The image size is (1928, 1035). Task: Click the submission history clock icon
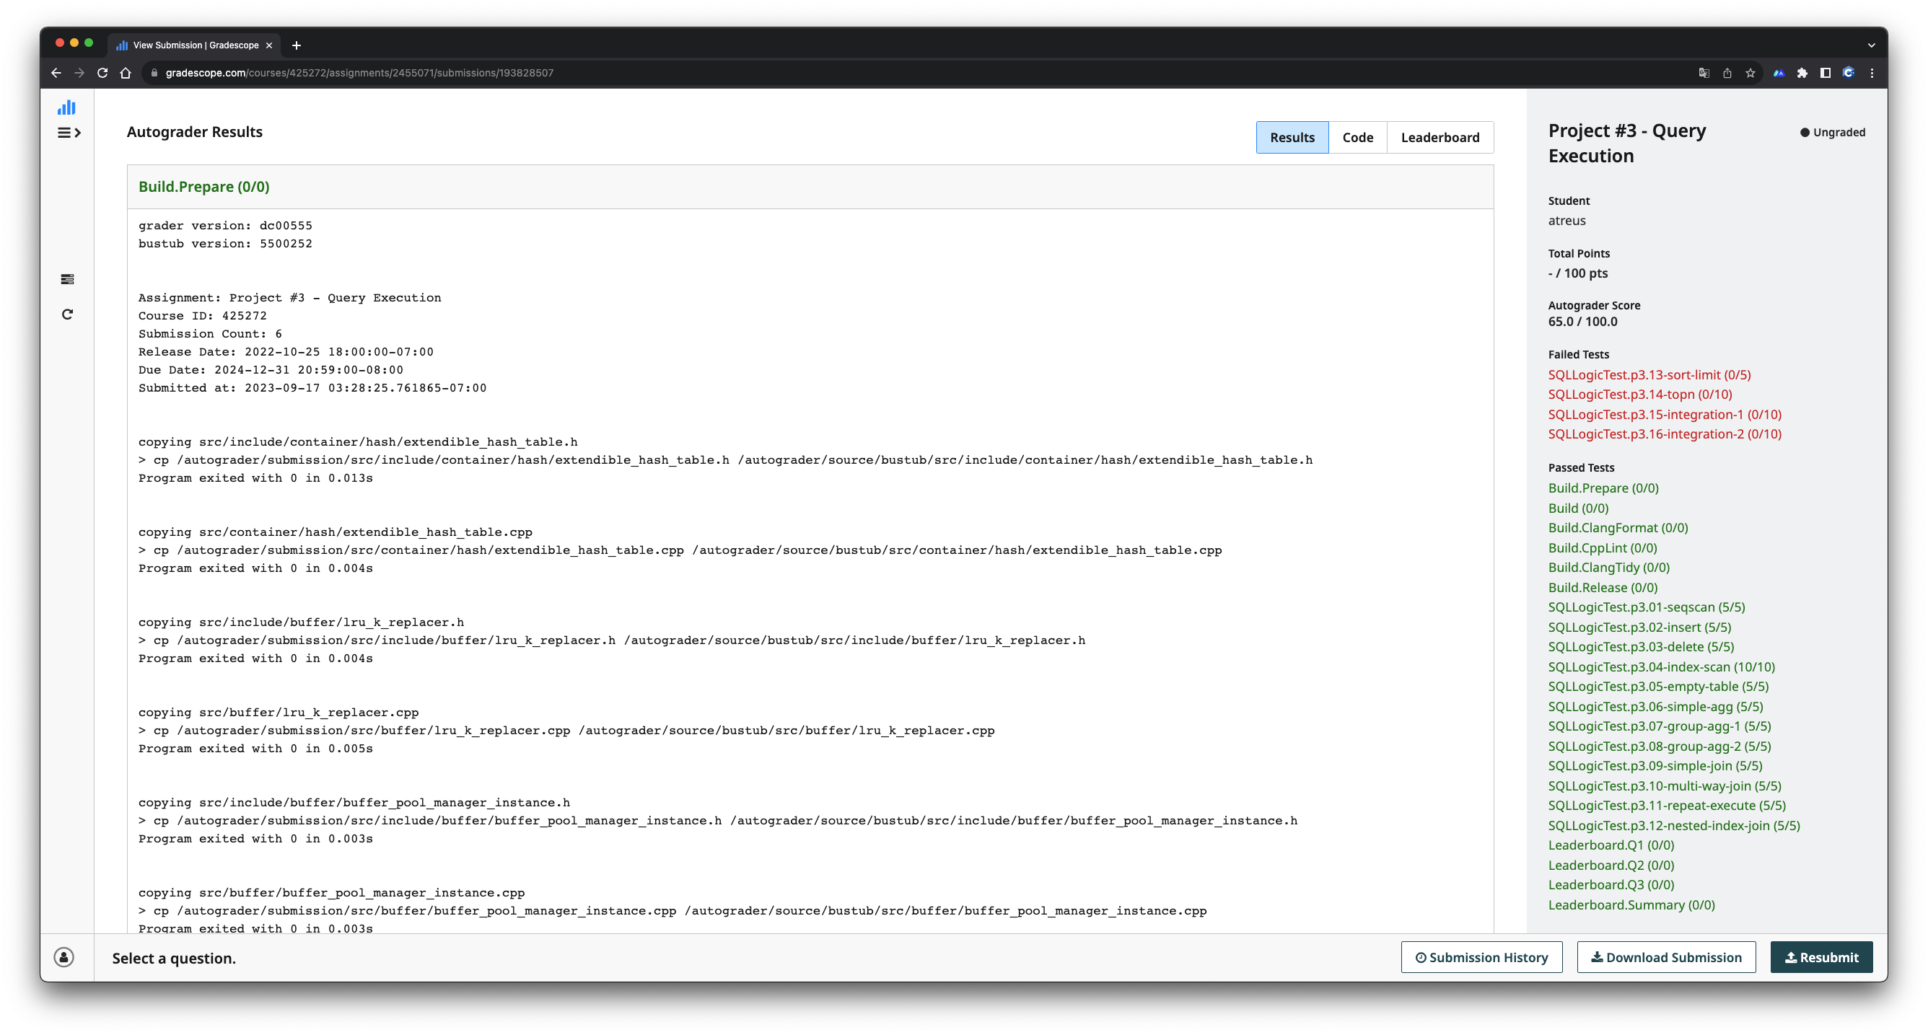[1419, 957]
